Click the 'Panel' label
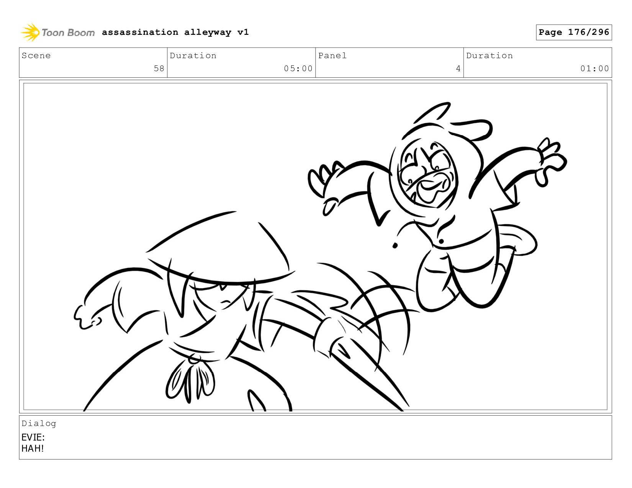The width and height of the screenshot is (632, 488). [332, 56]
